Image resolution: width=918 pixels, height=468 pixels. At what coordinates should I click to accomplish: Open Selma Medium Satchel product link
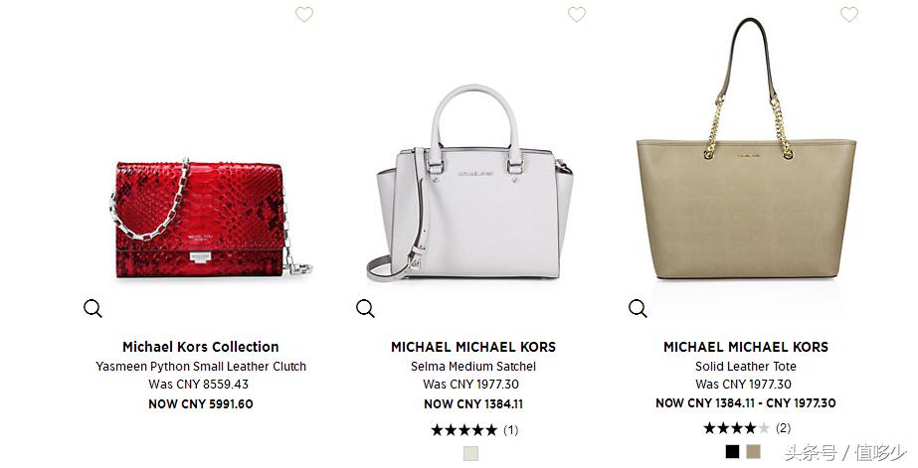click(473, 367)
